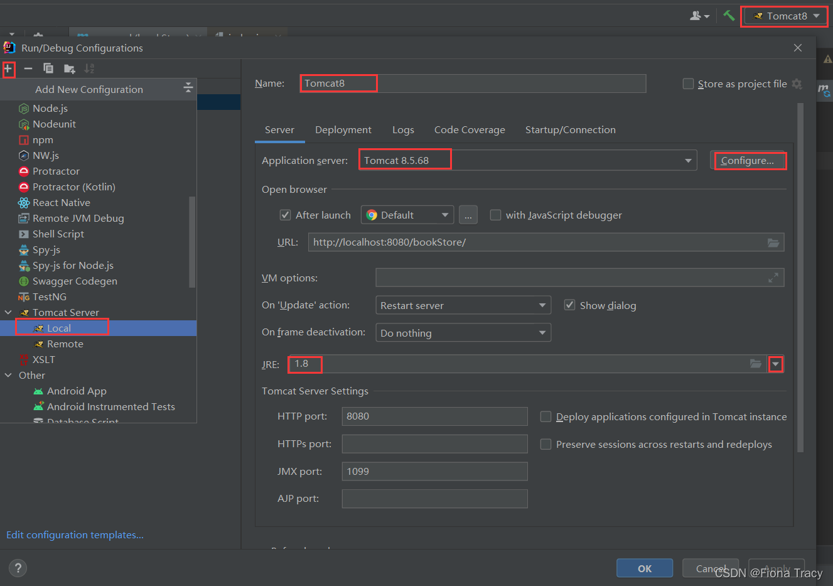Switch to the Code Coverage tab

tap(470, 129)
